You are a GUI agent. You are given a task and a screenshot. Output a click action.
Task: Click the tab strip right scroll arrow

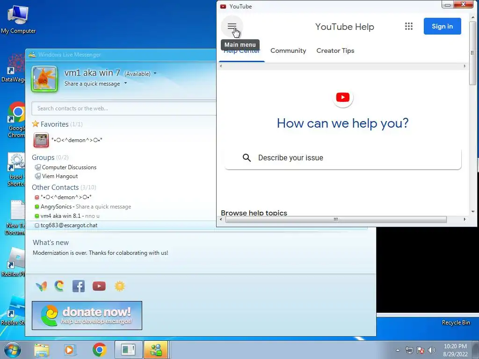click(x=464, y=66)
